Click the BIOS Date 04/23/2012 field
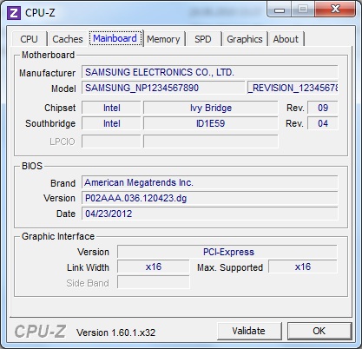Screen dimensions: 362x349 (210, 214)
